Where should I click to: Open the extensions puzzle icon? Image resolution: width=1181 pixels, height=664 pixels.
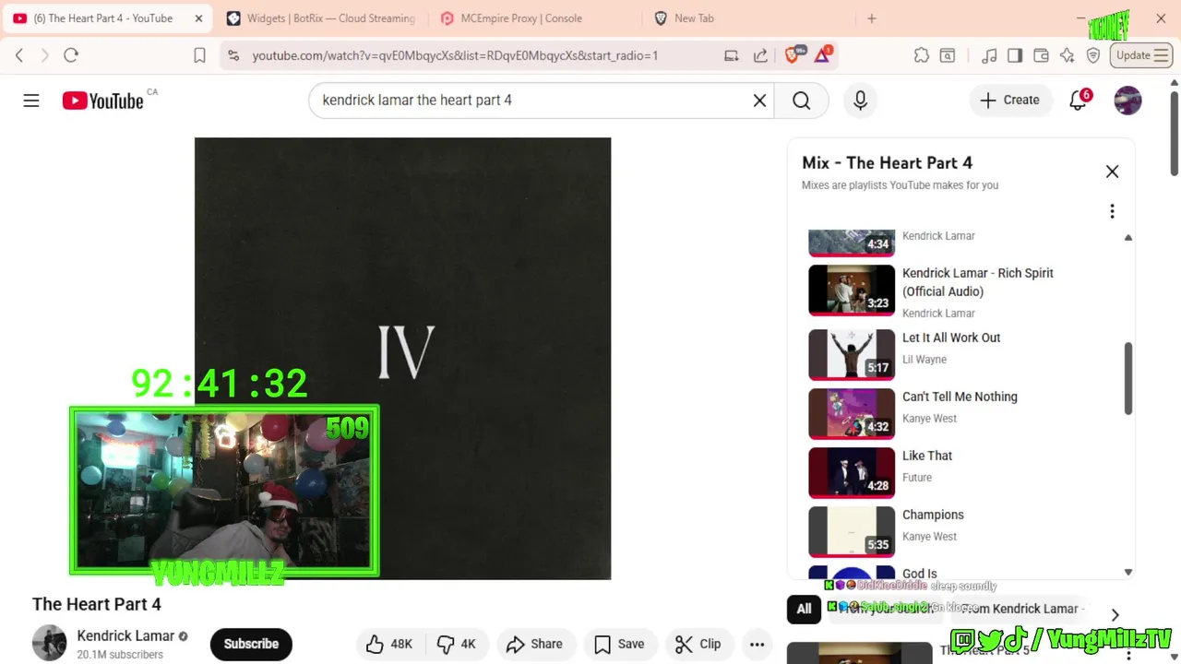[921, 55]
